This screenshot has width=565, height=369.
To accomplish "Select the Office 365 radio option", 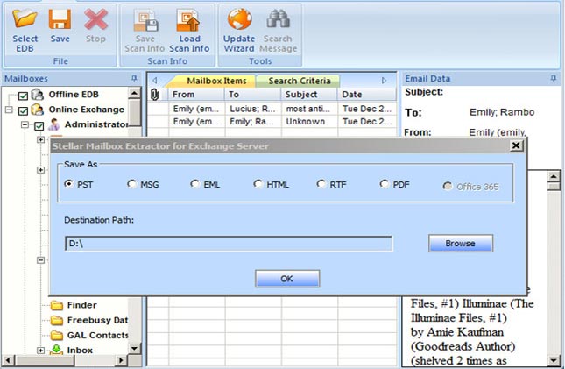I will point(448,186).
